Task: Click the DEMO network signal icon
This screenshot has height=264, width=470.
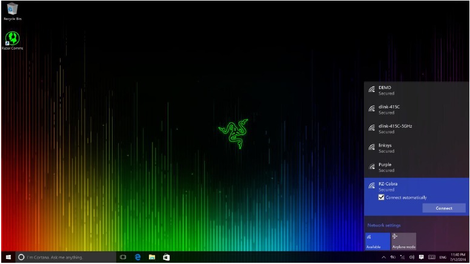Action: [x=372, y=89]
